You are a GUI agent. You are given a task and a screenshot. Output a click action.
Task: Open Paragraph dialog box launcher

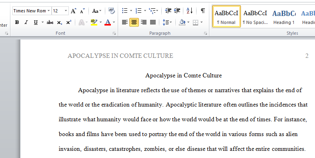pyautogui.click(x=205, y=34)
